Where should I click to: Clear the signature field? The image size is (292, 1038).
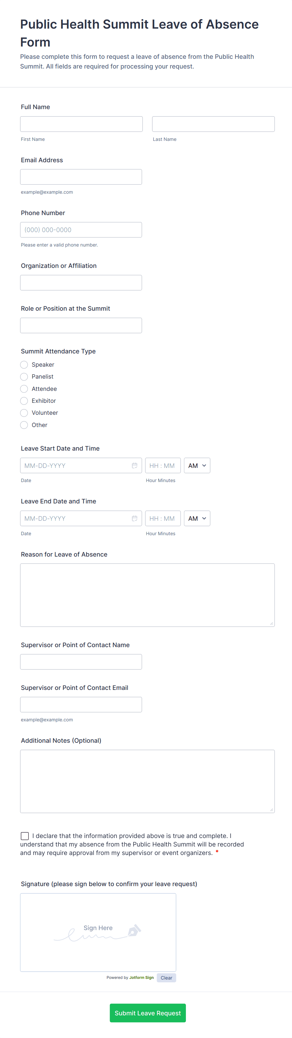pyautogui.click(x=166, y=978)
